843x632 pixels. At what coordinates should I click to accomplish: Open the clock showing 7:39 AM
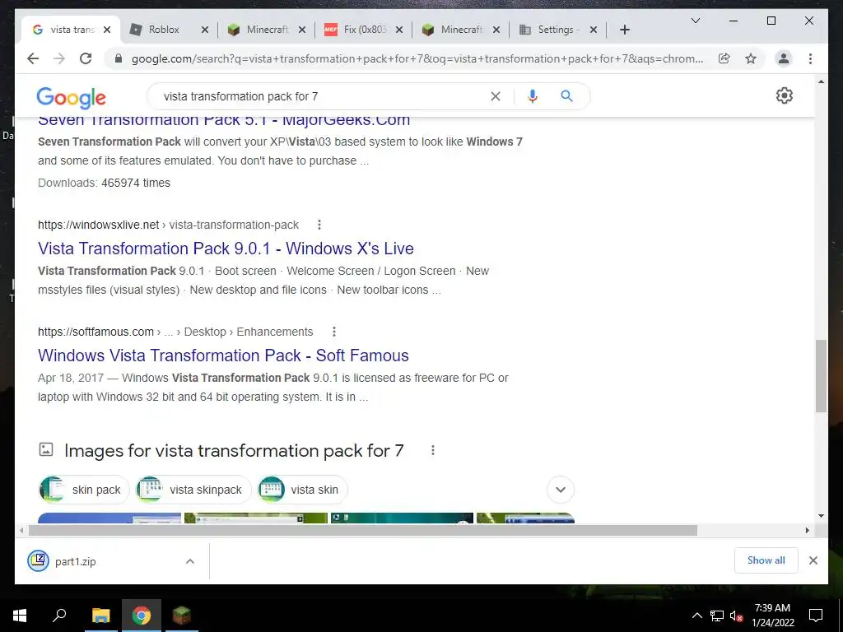tap(772, 616)
